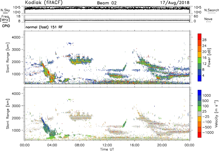Click Velocity colorbar tick value -500
The height and width of the screenshot is (151, 219).
tap(207, 127)
